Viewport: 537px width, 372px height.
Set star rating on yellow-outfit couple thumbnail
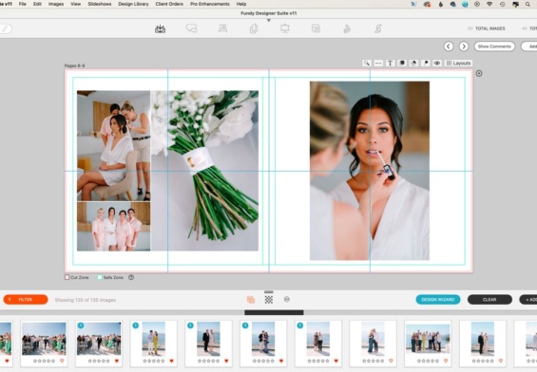click(x=153, y=361)
